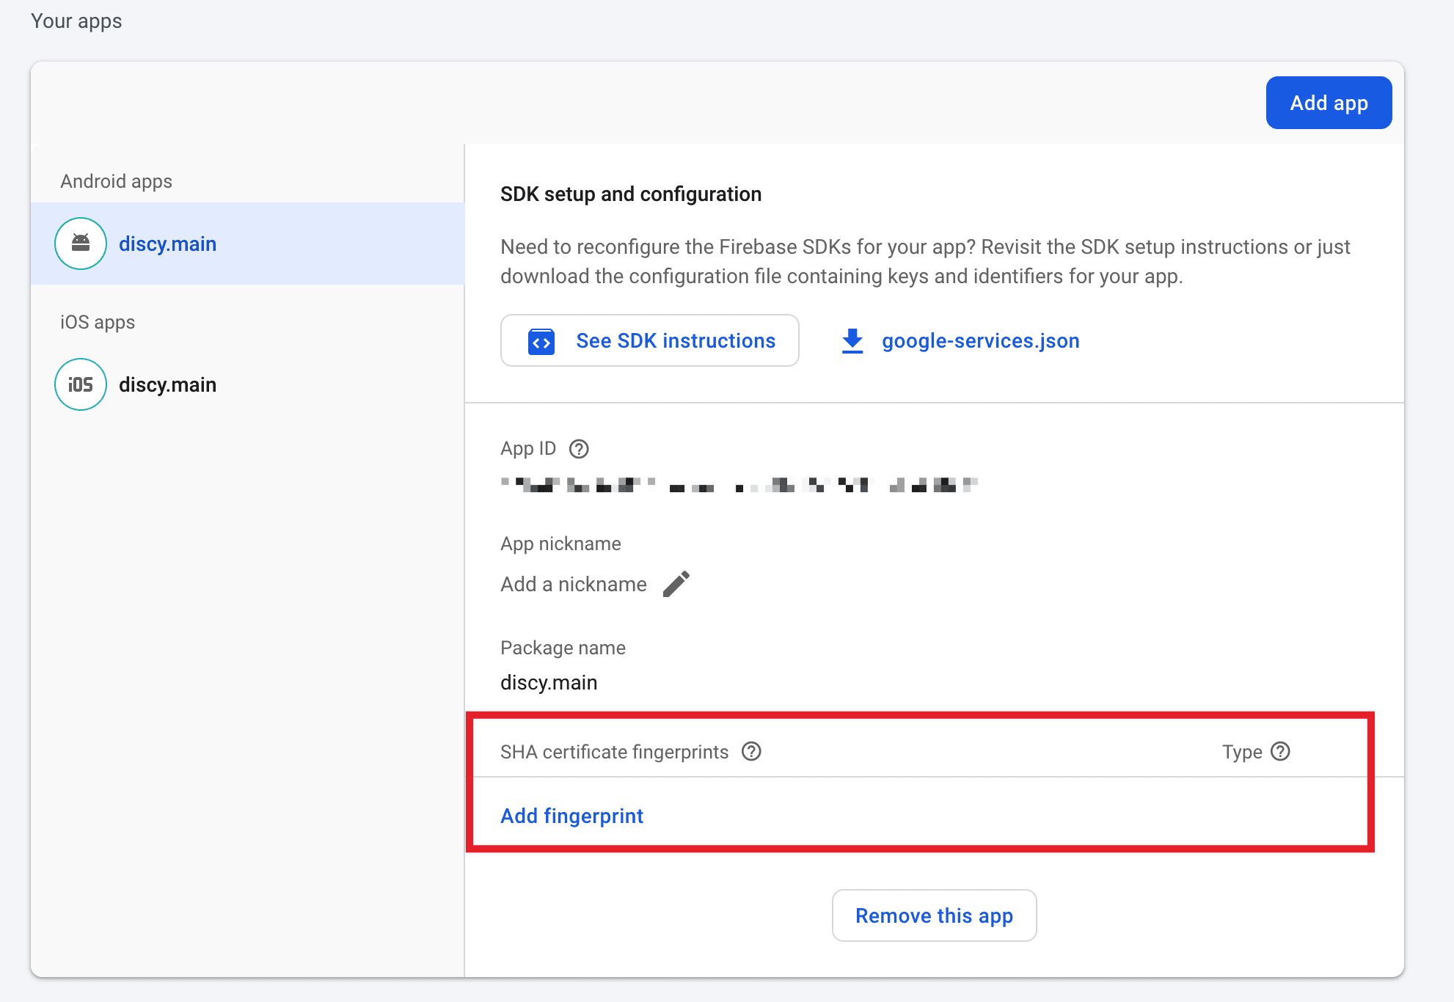Click Add a nickname for the app
The height and width of the screenshot is (1002, 1454).
click(x=573, y=583)
